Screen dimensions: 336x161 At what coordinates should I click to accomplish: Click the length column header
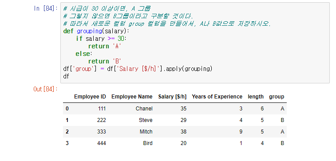256,97
